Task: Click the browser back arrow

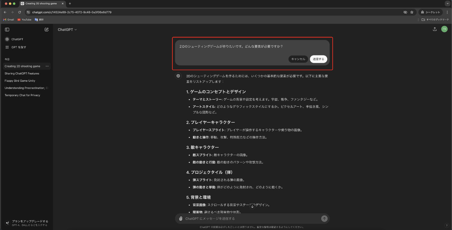Action: [x=5, y=12]
